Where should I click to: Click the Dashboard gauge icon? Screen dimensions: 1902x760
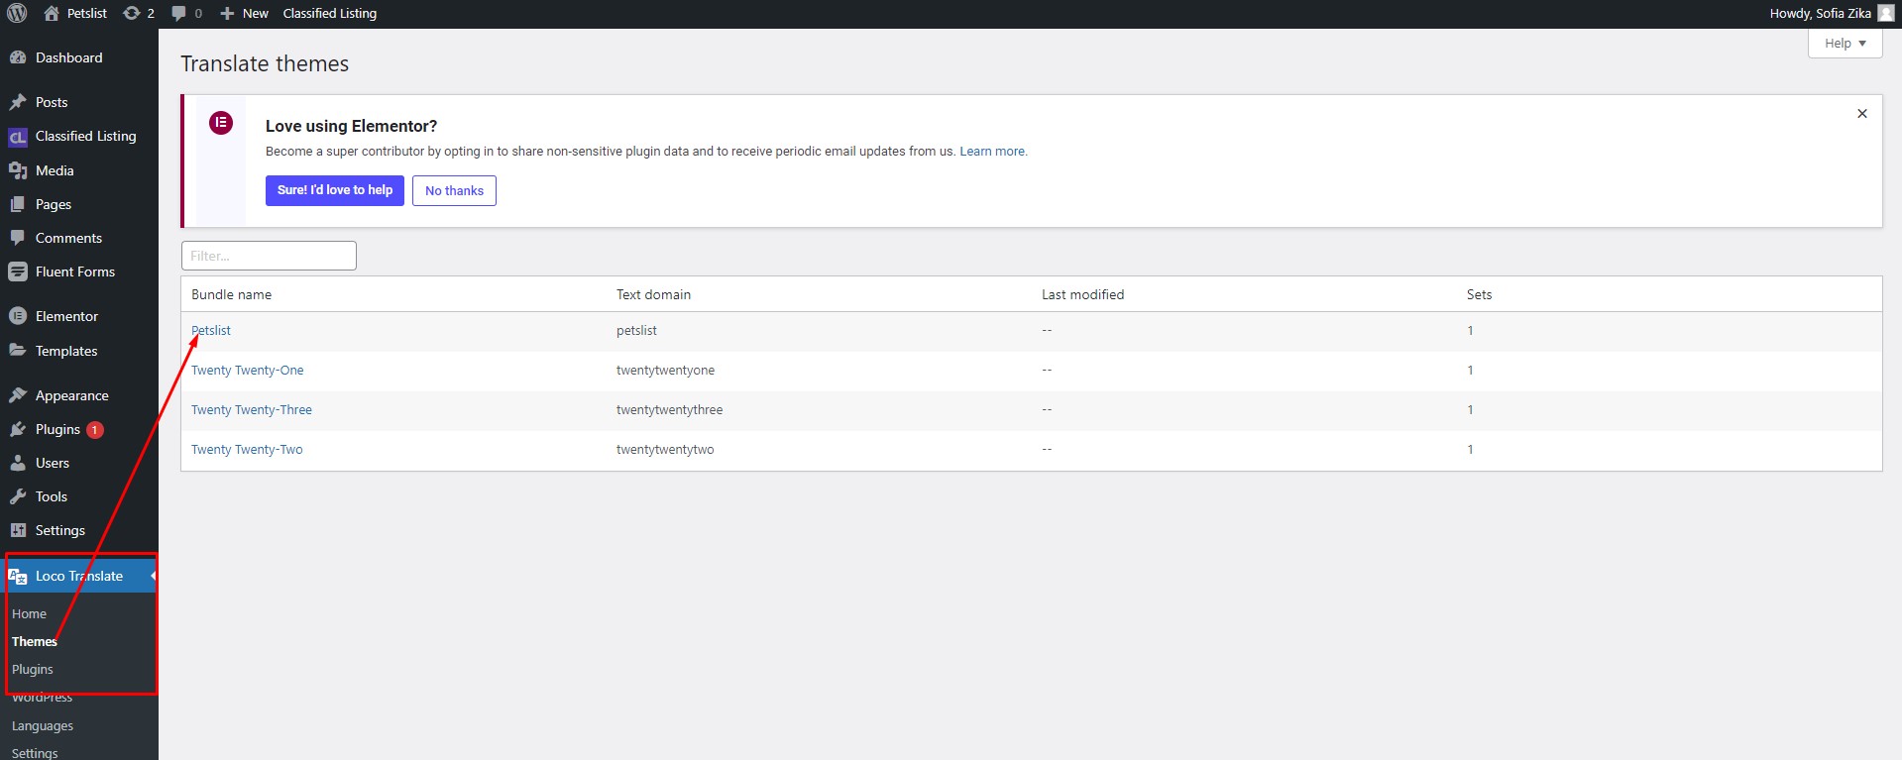18,57
